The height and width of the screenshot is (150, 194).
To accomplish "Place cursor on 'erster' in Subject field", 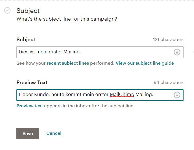I will (55, 52).
